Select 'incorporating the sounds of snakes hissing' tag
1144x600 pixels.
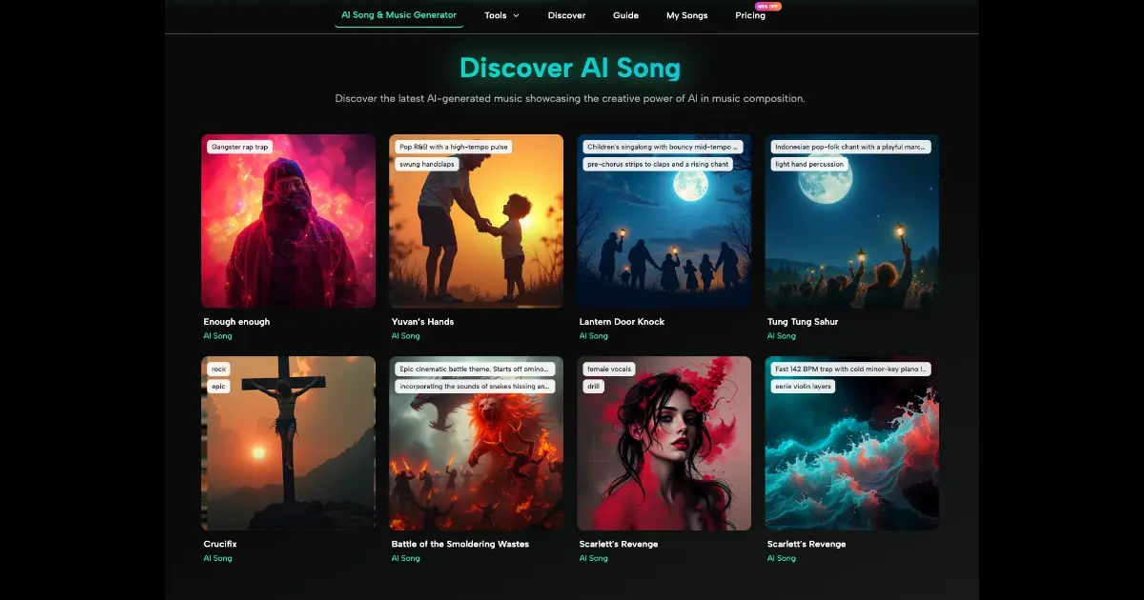click(x=475, y=386)
